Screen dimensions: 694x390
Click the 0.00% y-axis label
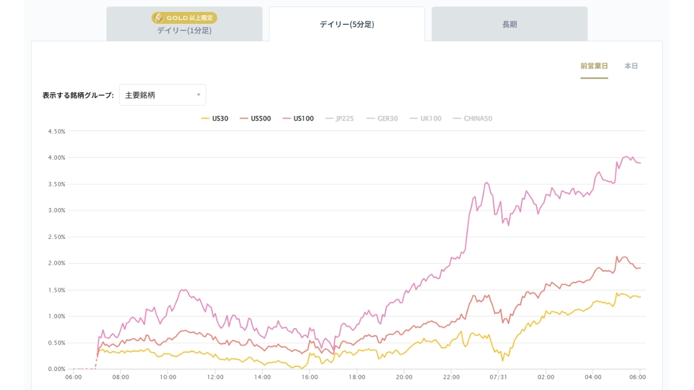click(57, 369)
